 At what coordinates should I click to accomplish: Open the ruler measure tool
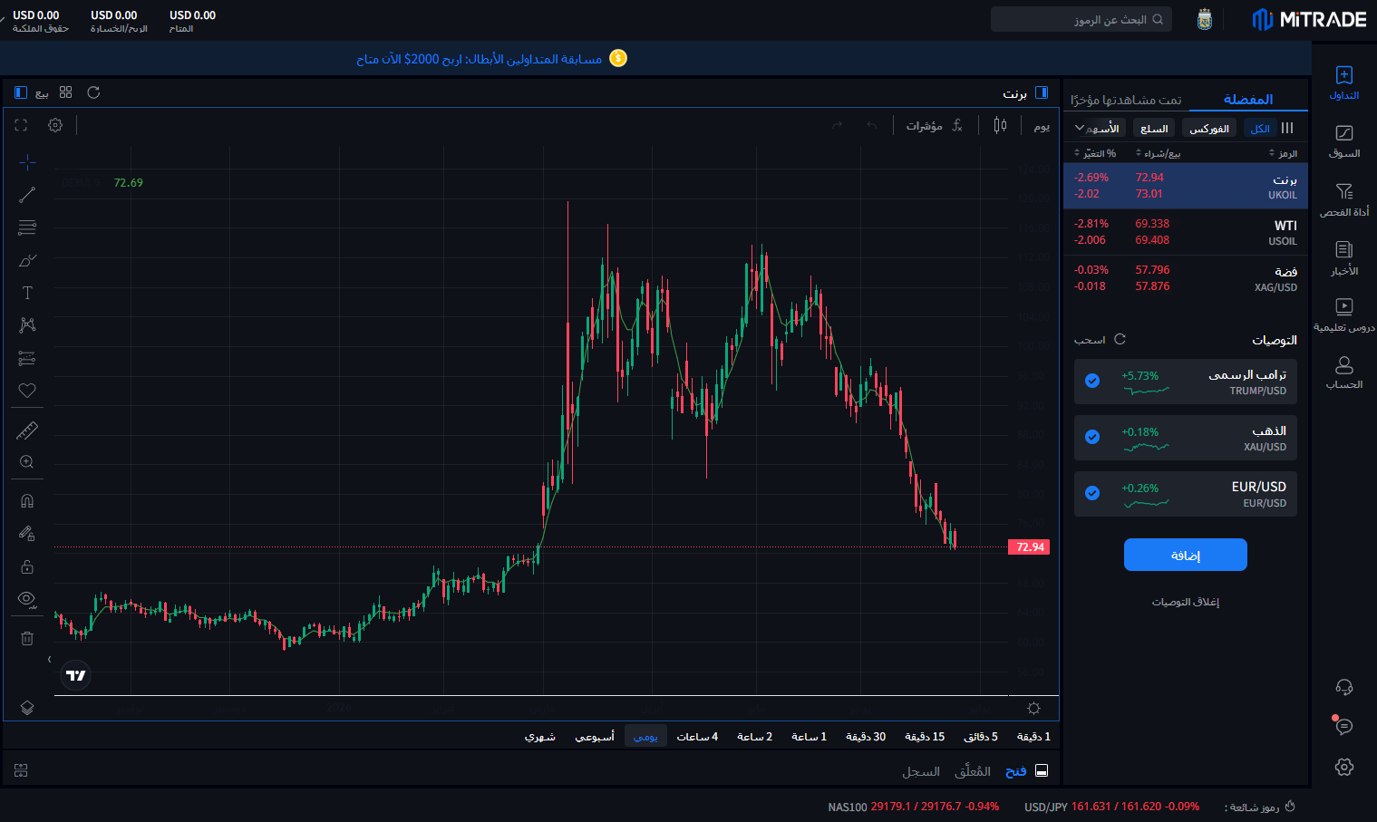click(27, 430)
